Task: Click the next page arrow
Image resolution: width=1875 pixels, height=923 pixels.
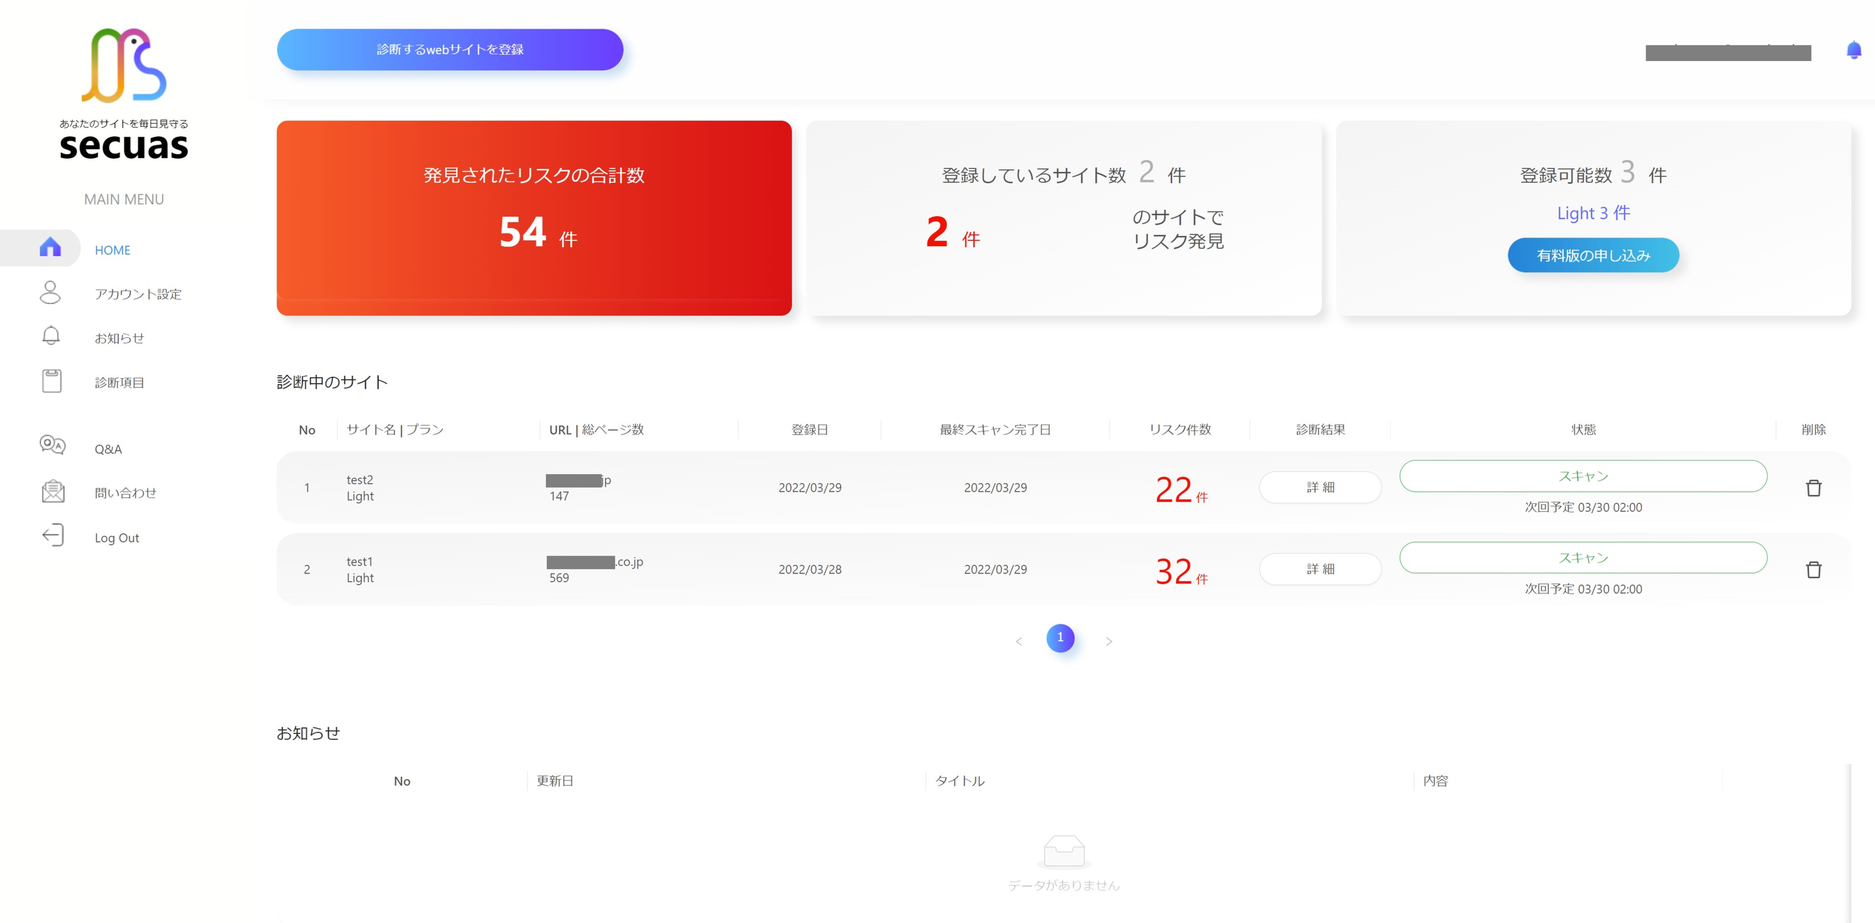Action: tap(1109, 640)
